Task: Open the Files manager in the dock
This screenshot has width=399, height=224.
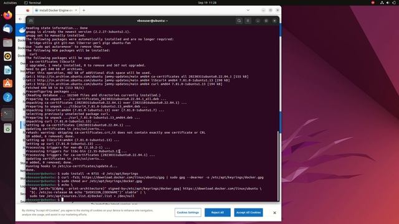Action: (x=7, y=43)
